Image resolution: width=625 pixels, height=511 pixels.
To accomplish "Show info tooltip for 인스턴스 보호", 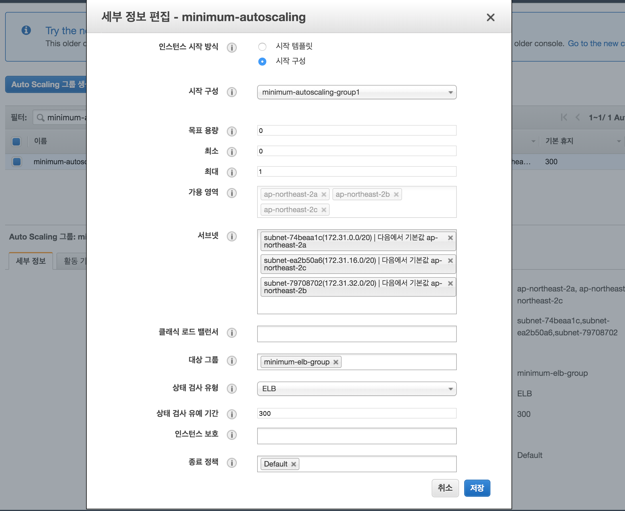I will click(232, 435).
